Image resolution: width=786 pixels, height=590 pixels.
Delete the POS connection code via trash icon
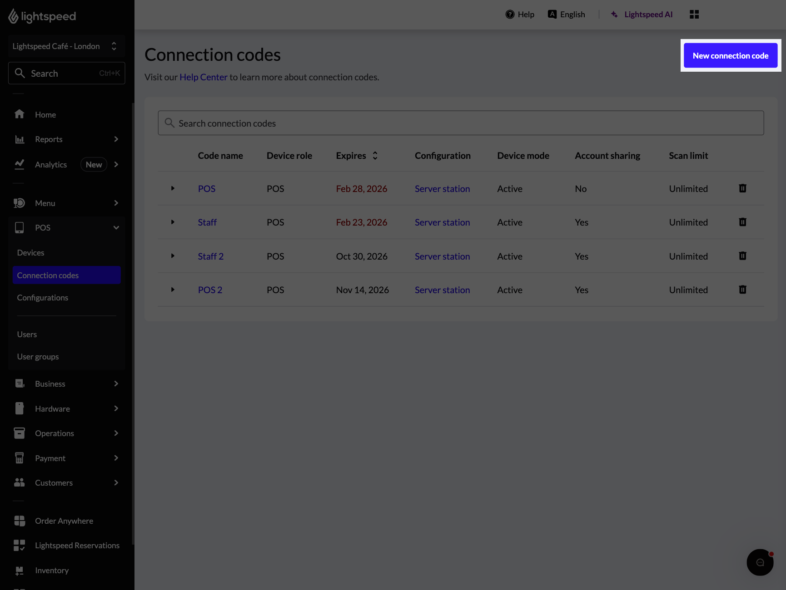[742, 188]
